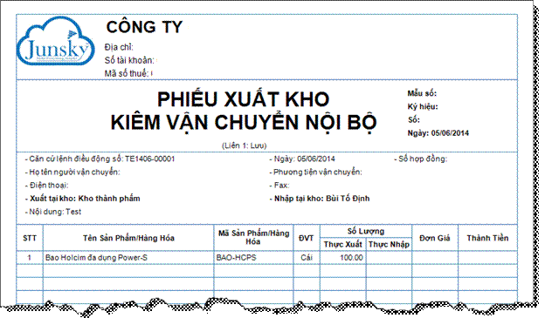Click Tên Sản Phẩm/Hàng Hóa column header
The image size is (545, 318).
pyautogui.click(x=128, y=238)
